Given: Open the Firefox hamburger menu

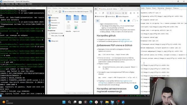Looking at the screenshot, I should coord(138,13).
